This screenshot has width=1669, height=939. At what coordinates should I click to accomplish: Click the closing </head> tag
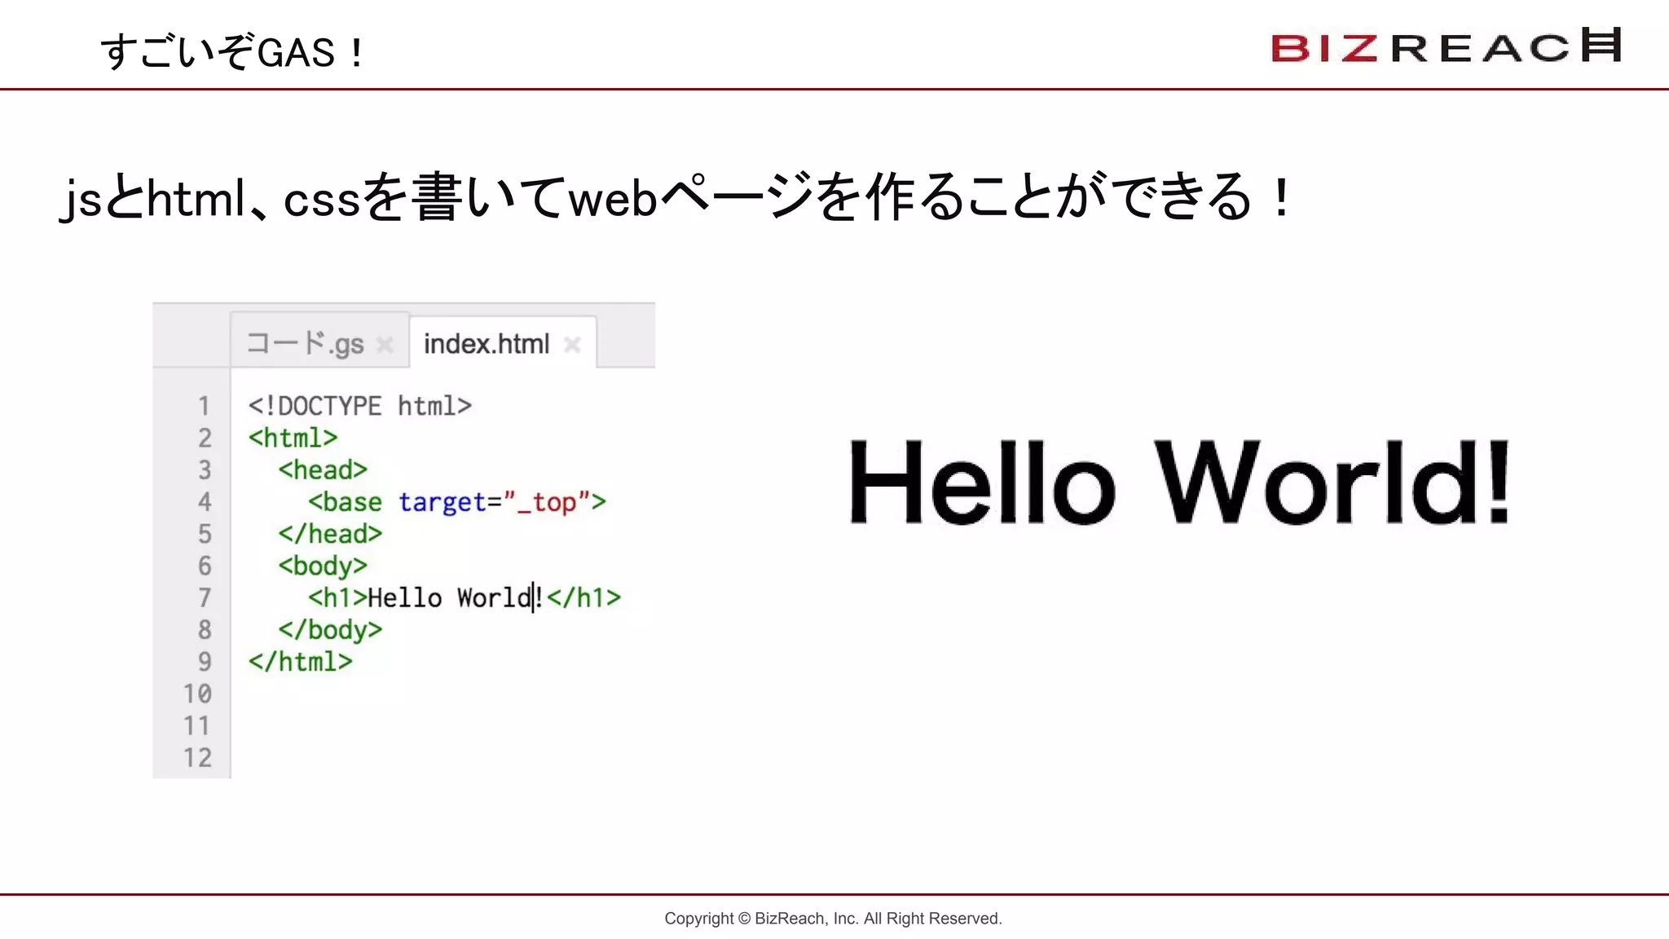point(330,533)
